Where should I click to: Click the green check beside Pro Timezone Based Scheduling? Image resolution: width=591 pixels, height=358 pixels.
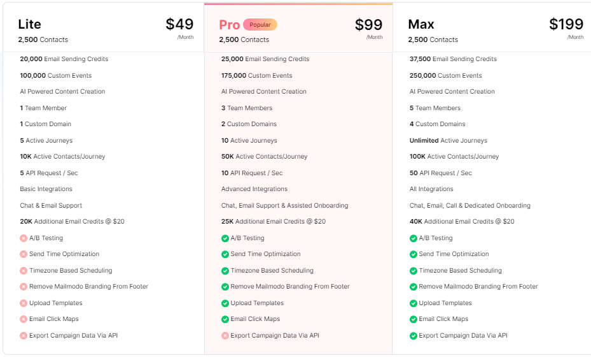click(225, 271)
